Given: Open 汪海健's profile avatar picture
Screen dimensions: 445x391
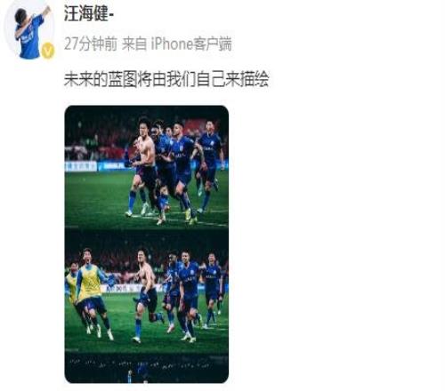Looking at the screenshot, I should [29, 29].
